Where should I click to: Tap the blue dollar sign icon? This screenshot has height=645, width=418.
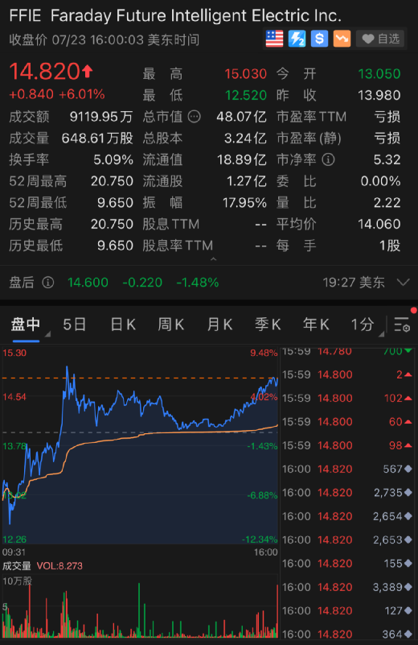(x=319, y=39)
